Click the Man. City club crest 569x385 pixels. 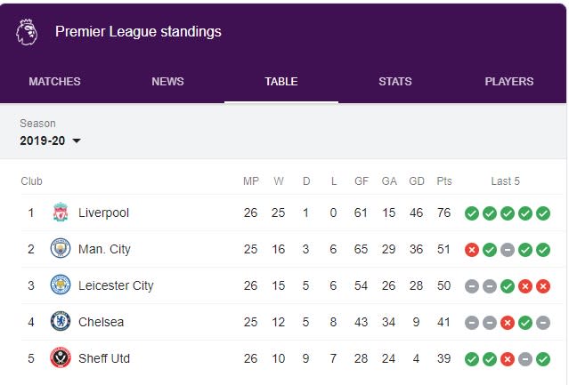(61, 248)
